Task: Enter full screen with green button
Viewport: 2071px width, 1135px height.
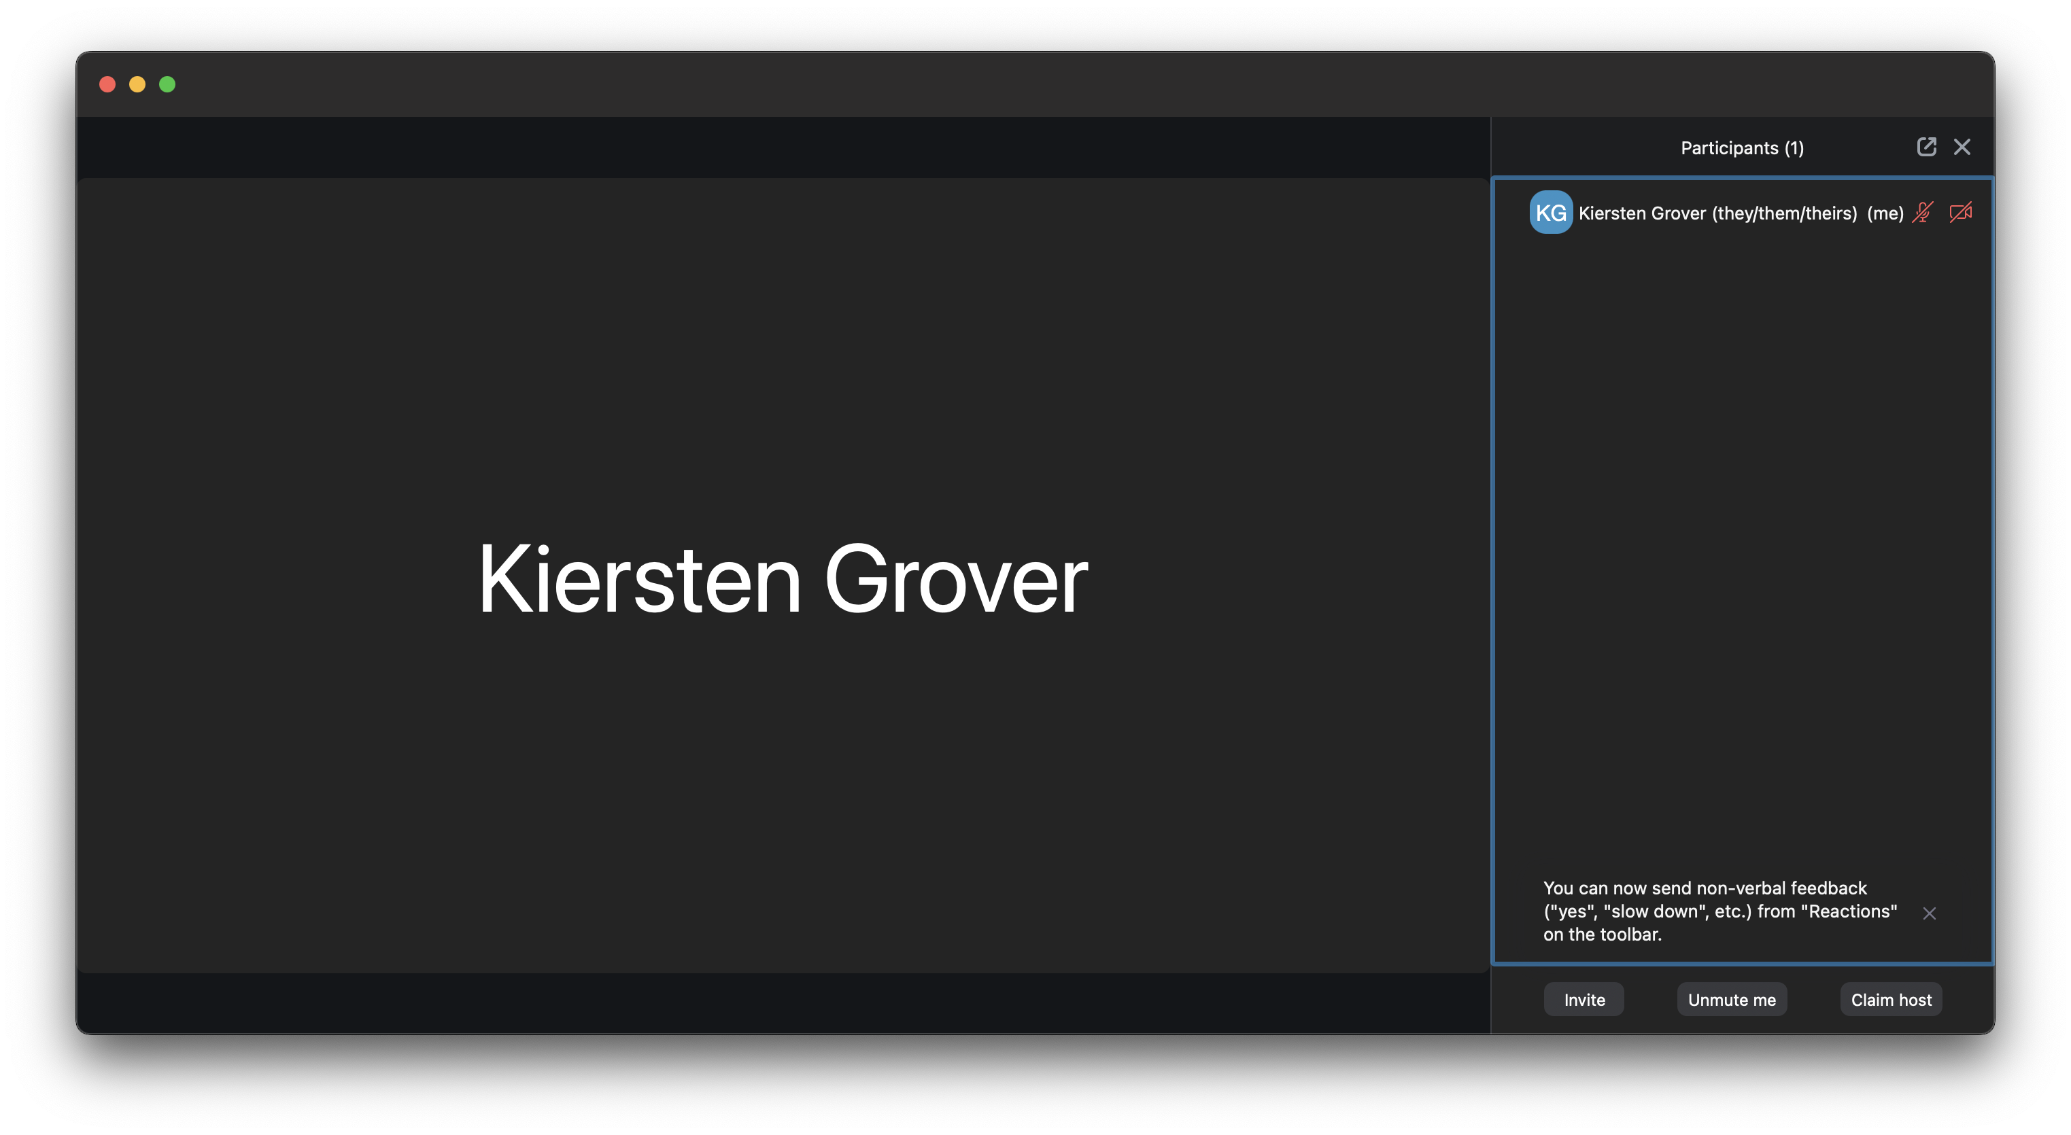Action: tap(167, 84)
